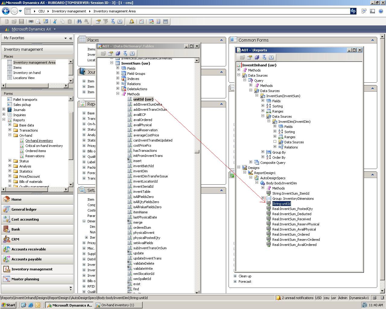Screen dimensions: 386x309
Task: Click the unread notifications bell in status bar
Action: 279,298
